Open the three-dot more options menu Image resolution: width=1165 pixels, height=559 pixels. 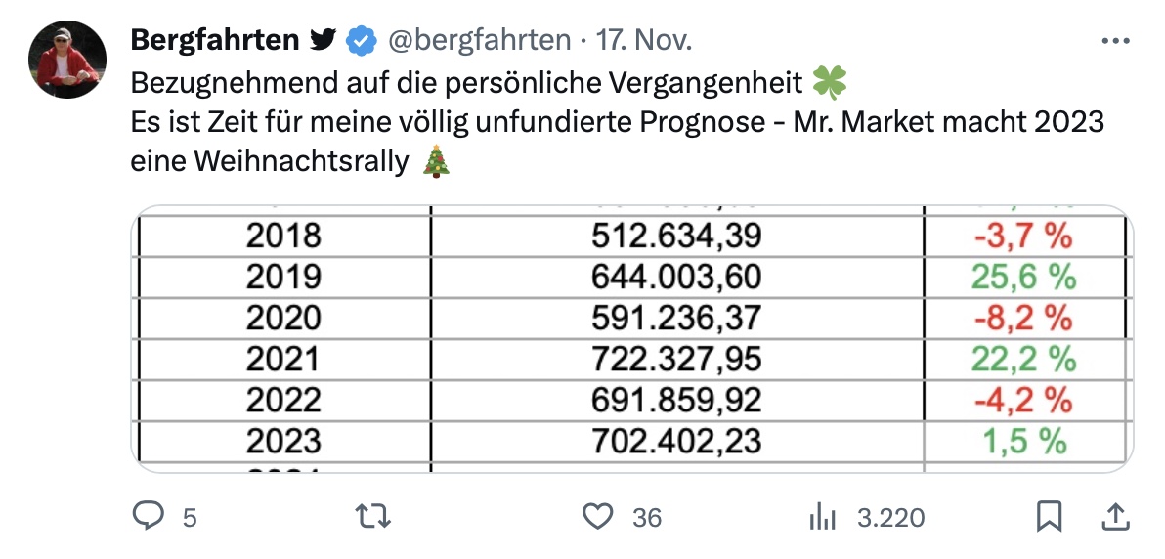click(1115, 42)
